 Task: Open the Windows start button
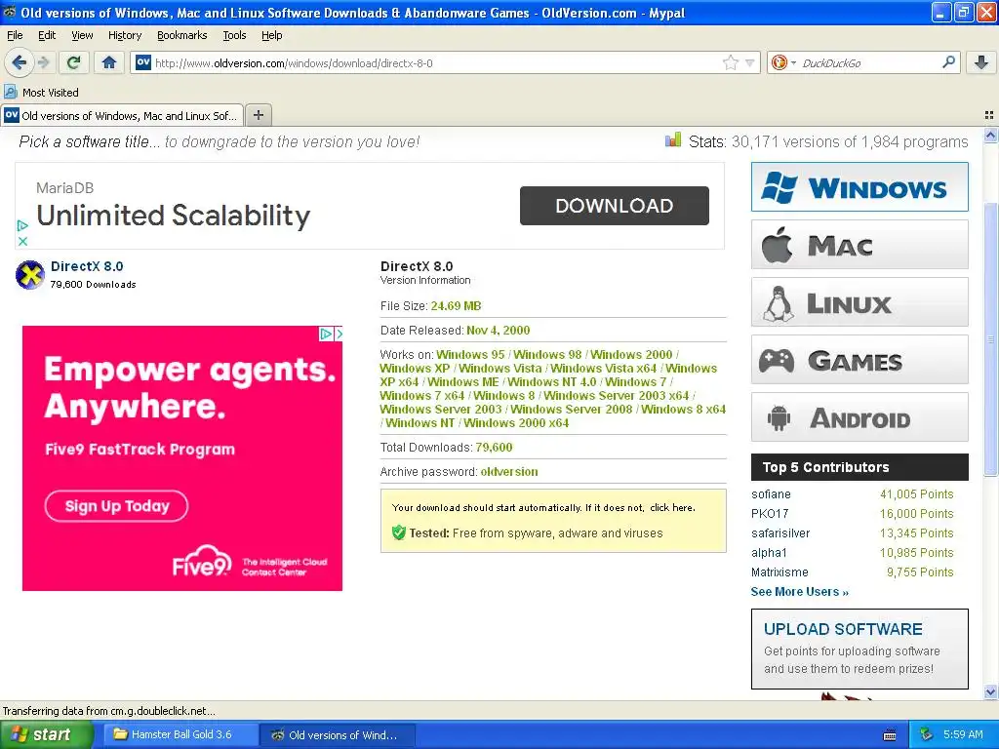click(x=46, y=734)
